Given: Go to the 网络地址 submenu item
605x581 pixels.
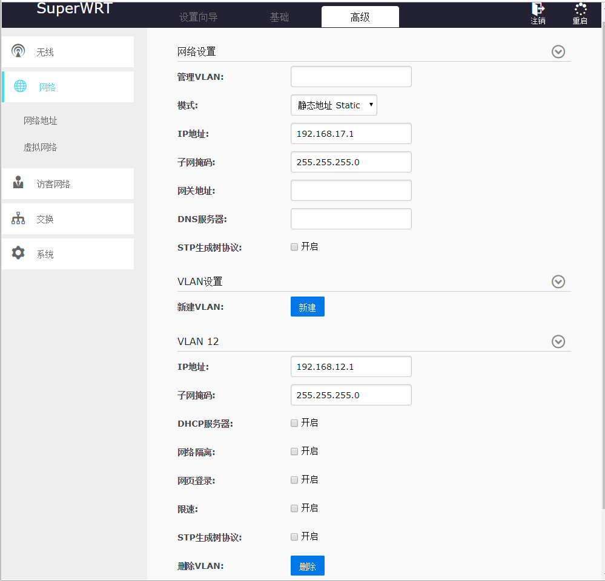Looking at the screenshot, I should 41,120.
